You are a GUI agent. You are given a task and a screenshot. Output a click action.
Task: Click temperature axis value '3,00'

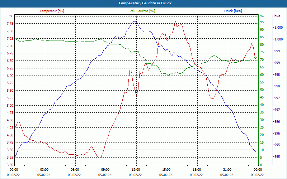click(x=10, y=165)
